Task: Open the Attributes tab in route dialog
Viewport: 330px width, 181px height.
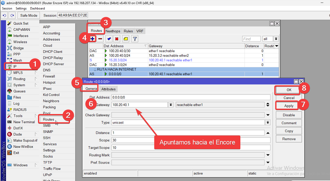Action: 109,89
